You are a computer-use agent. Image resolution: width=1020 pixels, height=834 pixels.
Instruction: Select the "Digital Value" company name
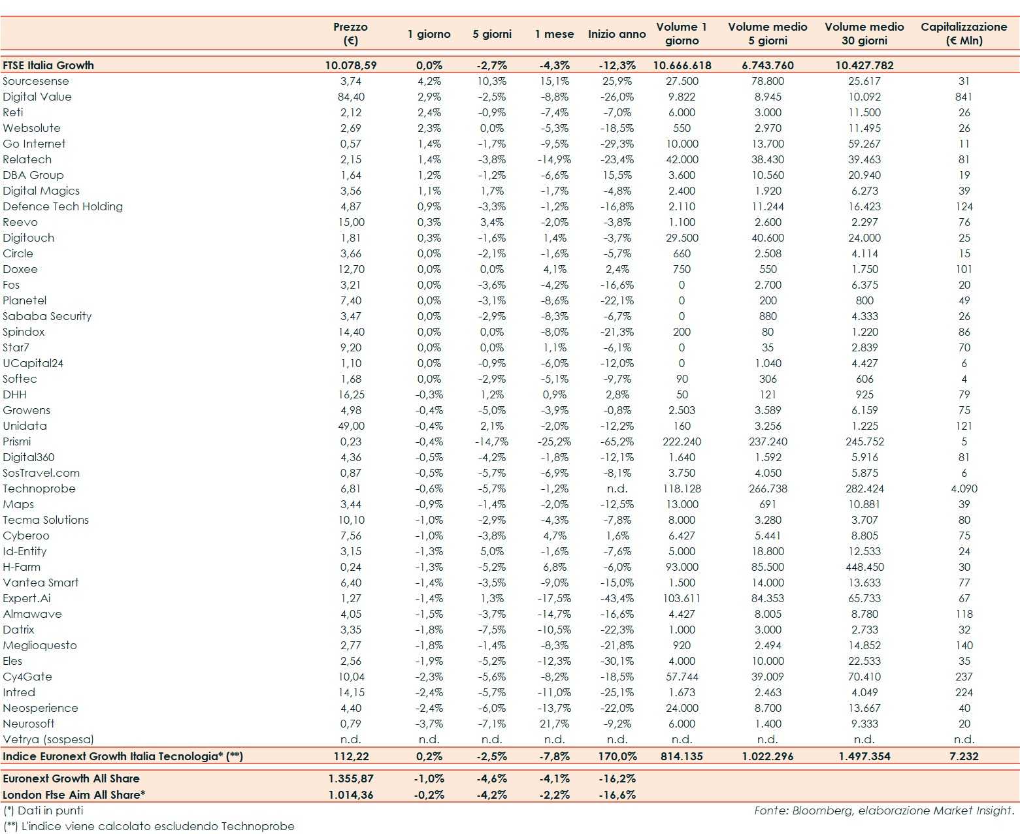click(x=37, y=97)
